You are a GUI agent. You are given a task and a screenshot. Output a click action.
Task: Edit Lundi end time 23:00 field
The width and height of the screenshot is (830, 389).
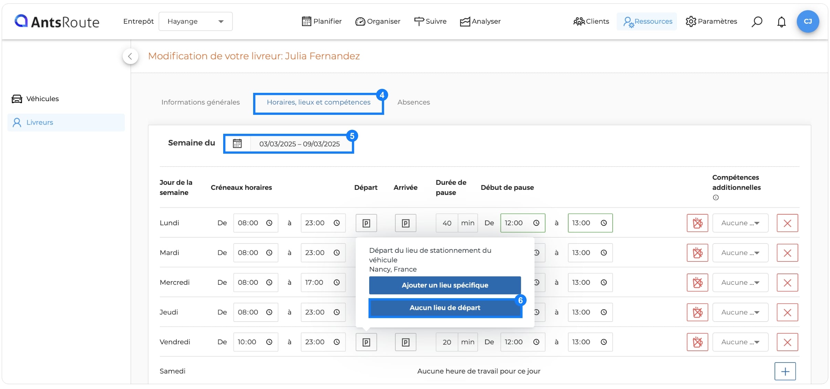323,223
